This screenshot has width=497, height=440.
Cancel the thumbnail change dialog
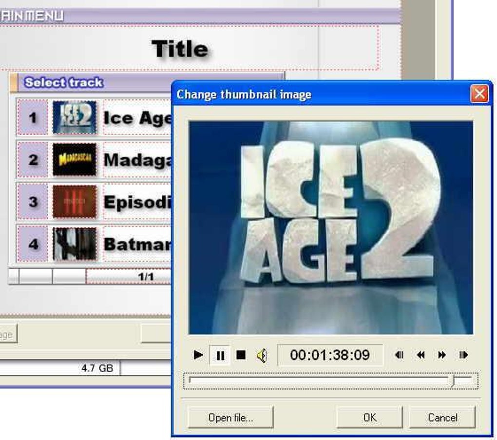click(x=442, y=418)
